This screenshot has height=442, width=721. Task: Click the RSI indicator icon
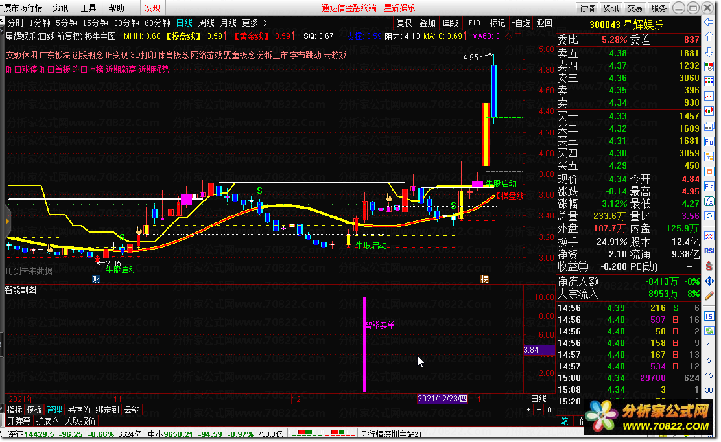709,251
